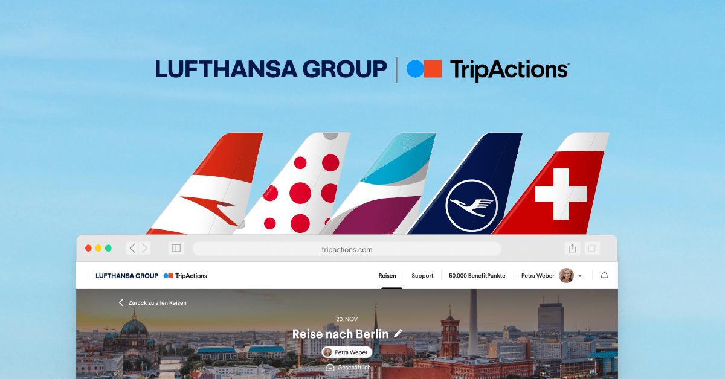Click the yellow macOS minimize window button

pyautogui.click(x=98, y=248)
